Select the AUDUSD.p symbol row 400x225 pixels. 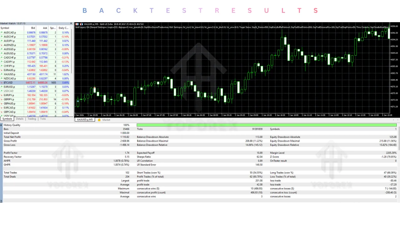[35, 53]
